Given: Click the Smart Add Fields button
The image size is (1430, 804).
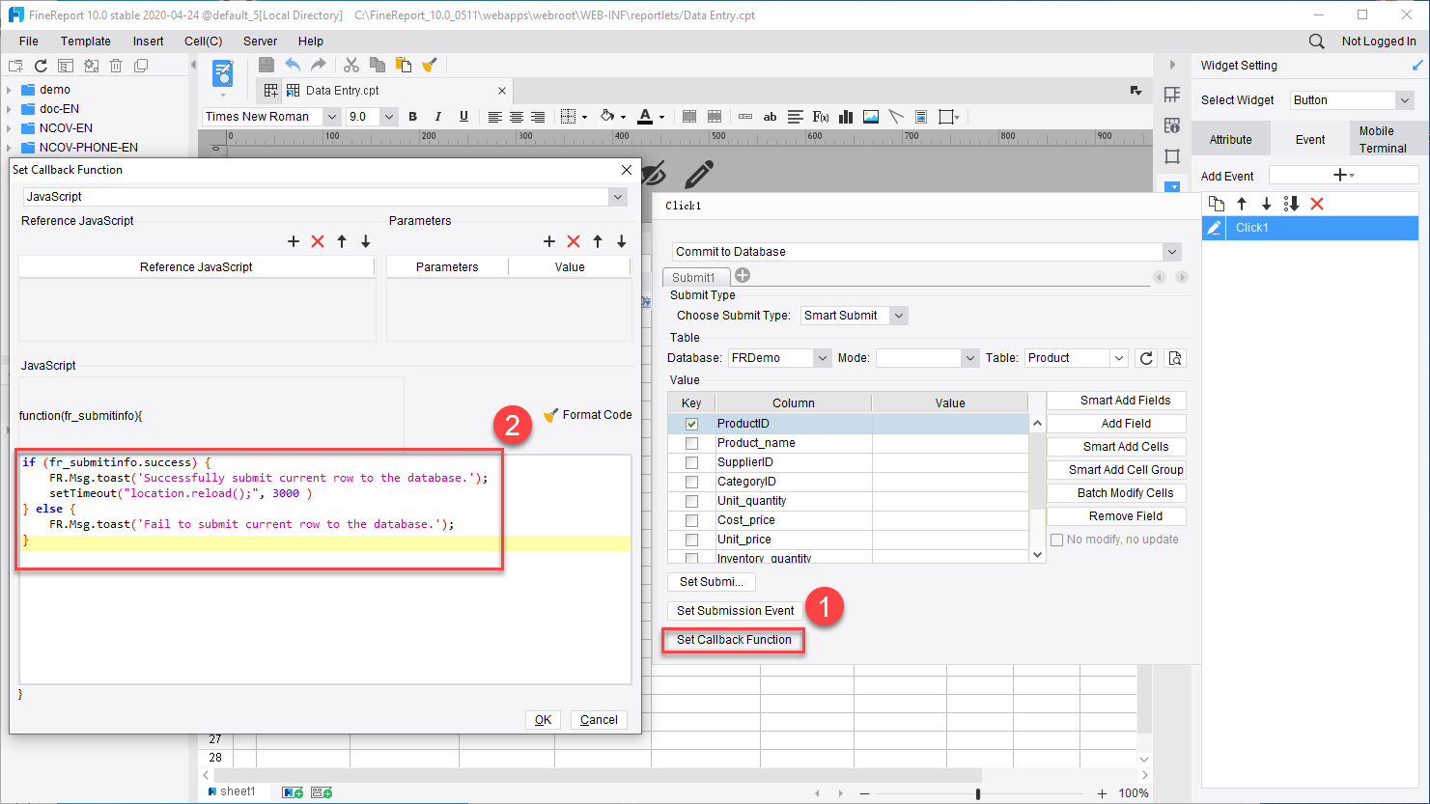Looking at the screenshot, I should coord(1116,400).
